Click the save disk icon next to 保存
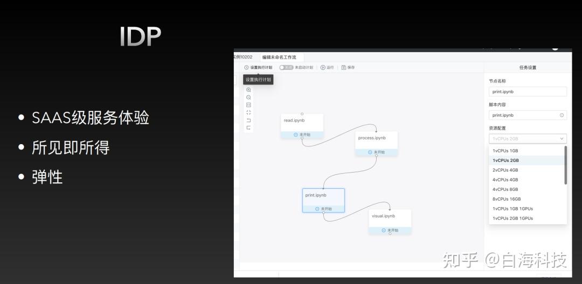The image size is (582, 284). (x=344, y=67)
